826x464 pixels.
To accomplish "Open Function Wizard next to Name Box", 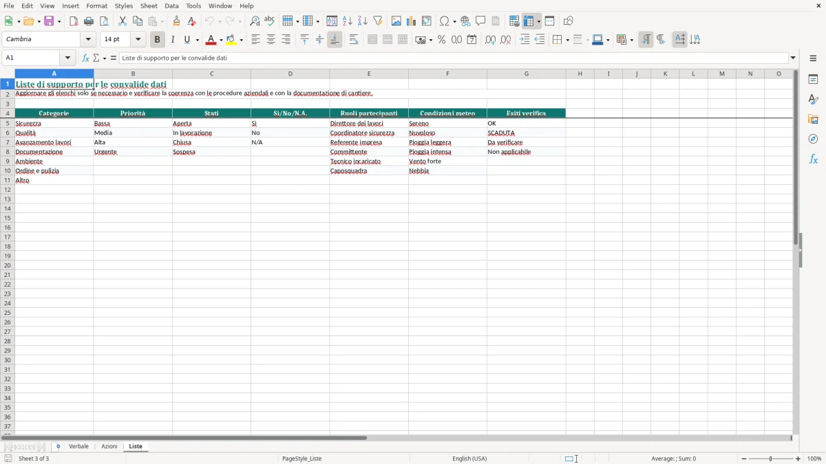I will click(x=85, y=58).
